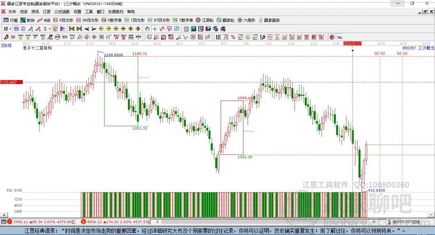
Task: Click the P四方形 toolbar button
Action: [x=63, y=20]
